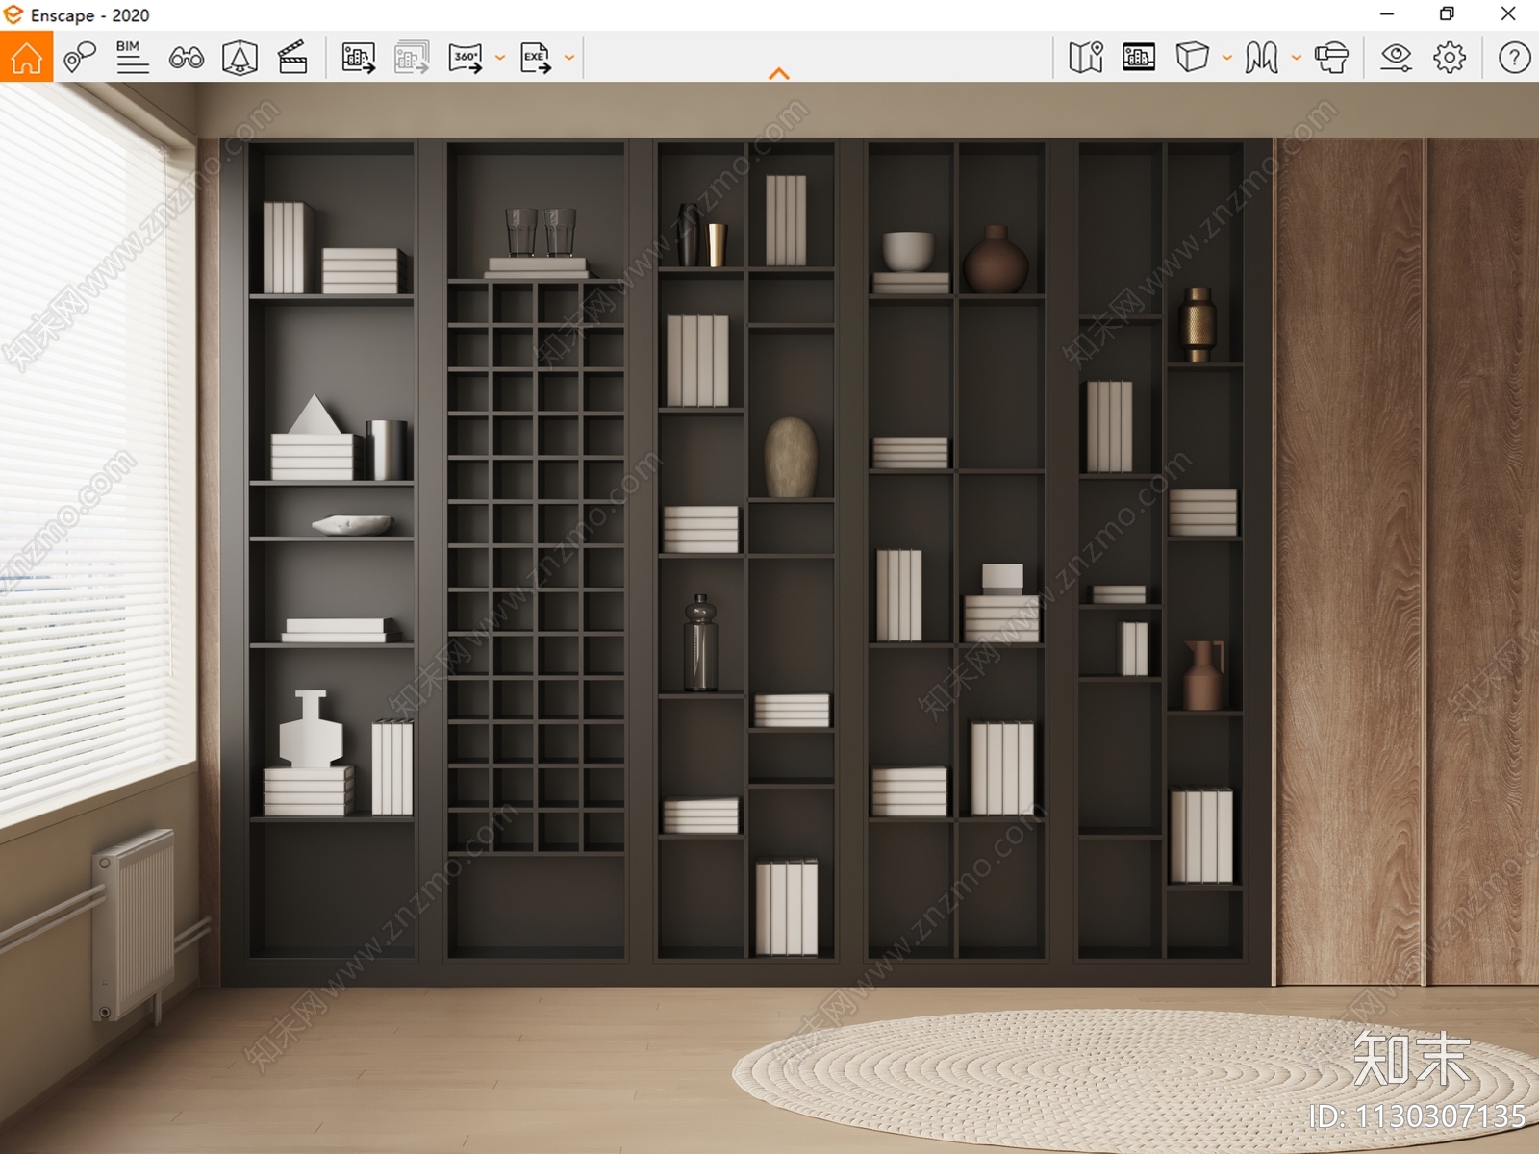This screenshot has width=1539, height=1154.
Task: Close the Enscape window
Action: pos(1508,14)
